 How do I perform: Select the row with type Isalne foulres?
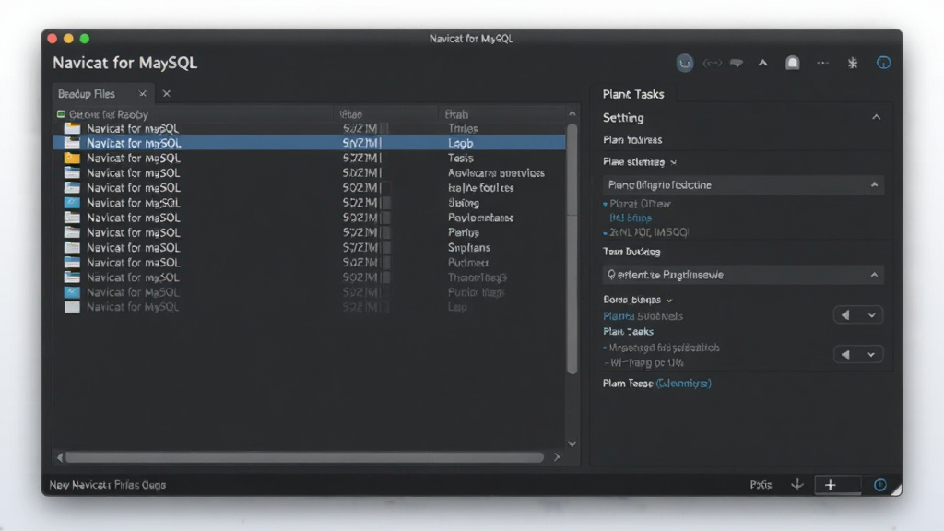click(309, 188)
